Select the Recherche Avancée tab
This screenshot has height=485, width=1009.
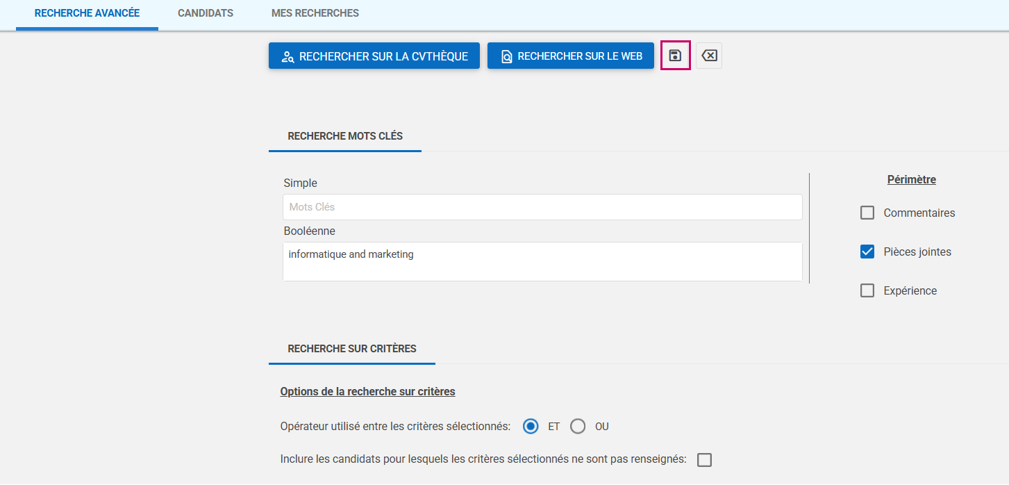[87, 13]
